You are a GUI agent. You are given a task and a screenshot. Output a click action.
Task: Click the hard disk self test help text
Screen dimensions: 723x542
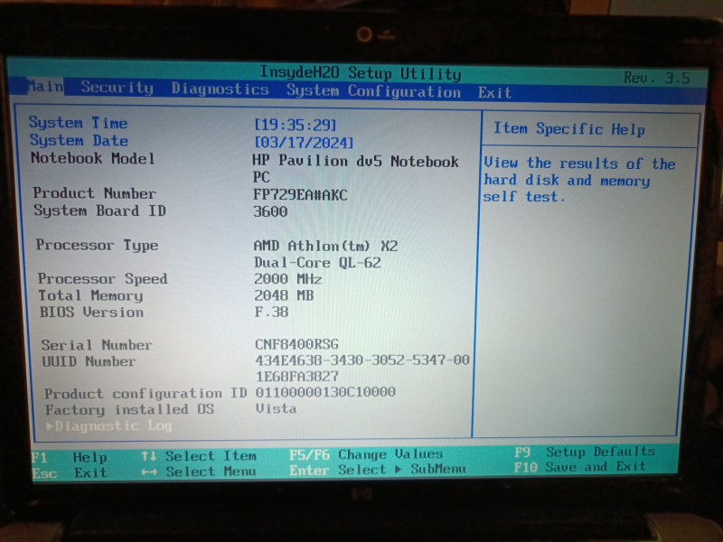click(x=579, y=180)
